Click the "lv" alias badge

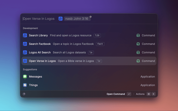pyautogui.click(x=99, y=61)
